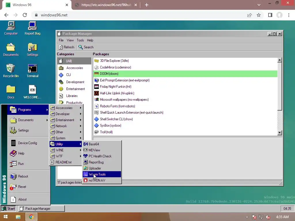Select the Shell Quick Launch Extension package
Image resolution: width=295 pixels, height=221 pixels.
coord(185,113)
